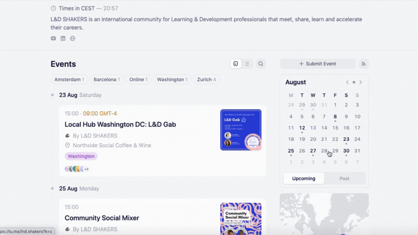418x235 pixels.
Task: Filter events by Washington tag
Action: (x=172, y=79)
